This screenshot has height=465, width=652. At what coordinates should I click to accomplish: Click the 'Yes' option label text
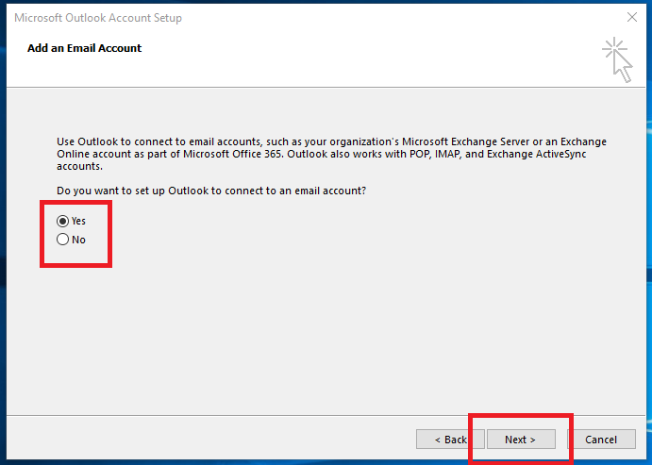tap(78, 221)
